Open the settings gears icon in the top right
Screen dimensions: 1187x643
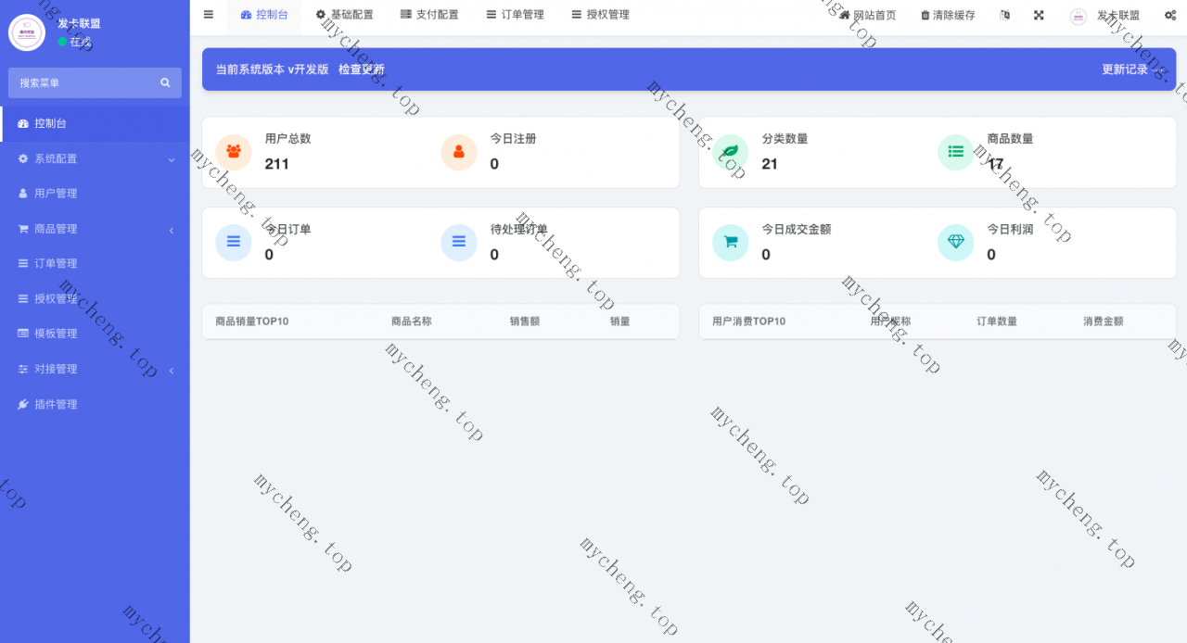coord(1170,16)
